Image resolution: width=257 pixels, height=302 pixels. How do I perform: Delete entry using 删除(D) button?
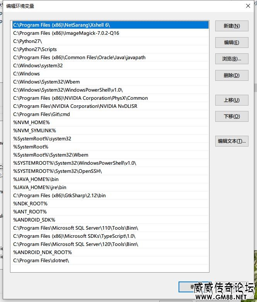(x=231, y=75)
